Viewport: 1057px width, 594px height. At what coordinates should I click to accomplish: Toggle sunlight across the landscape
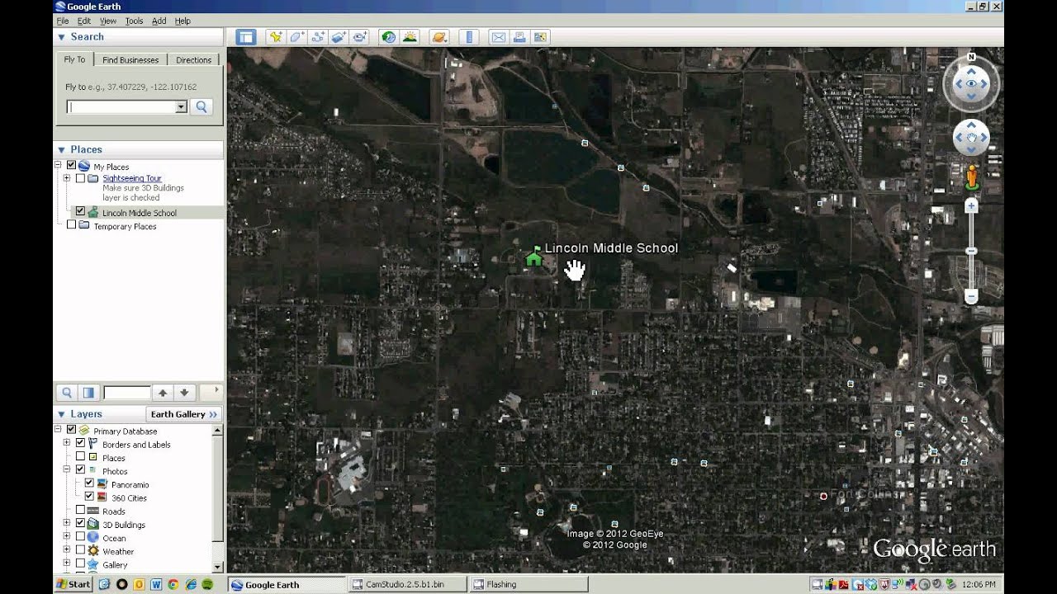click(410, 37)
